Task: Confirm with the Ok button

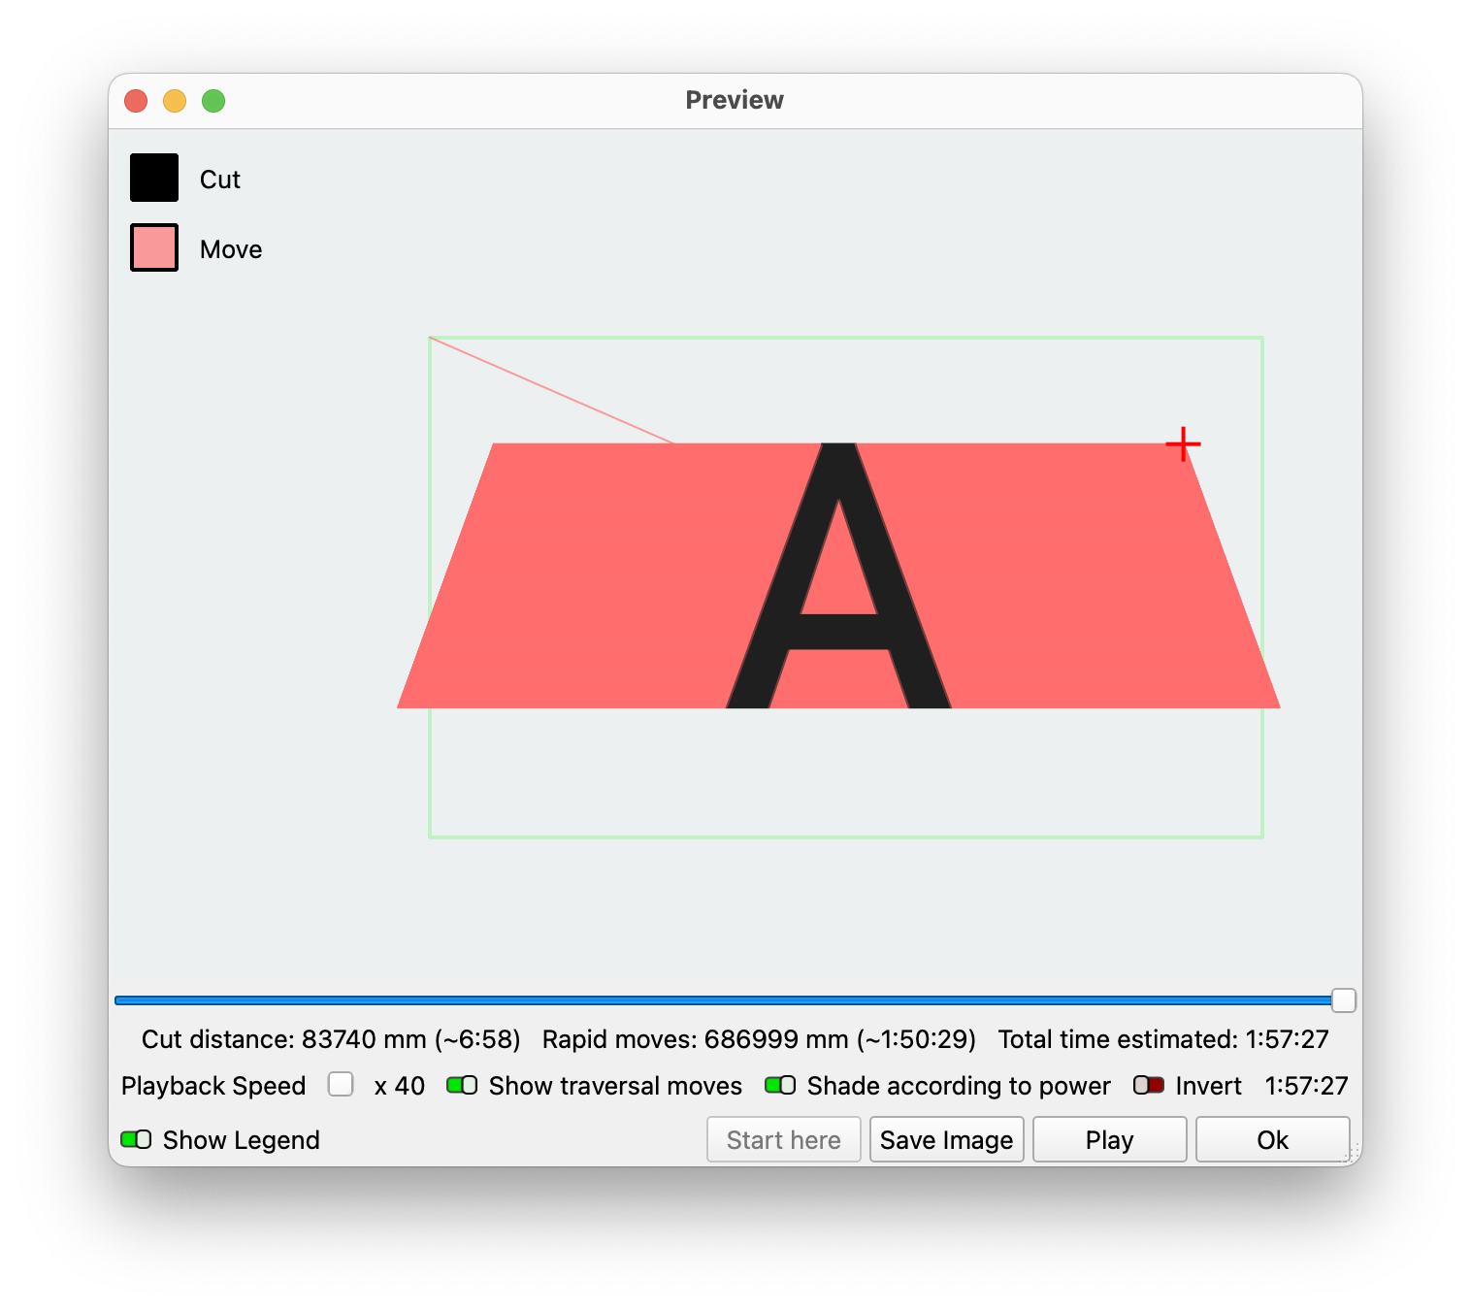Action: (x=1272, y=1139)
